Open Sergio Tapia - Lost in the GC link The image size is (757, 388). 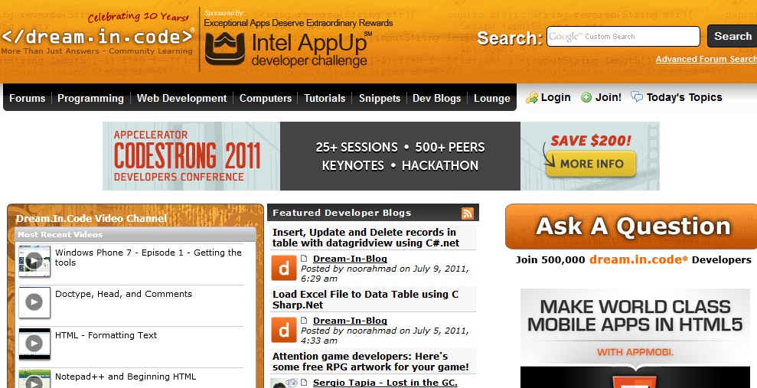(385, 383)
